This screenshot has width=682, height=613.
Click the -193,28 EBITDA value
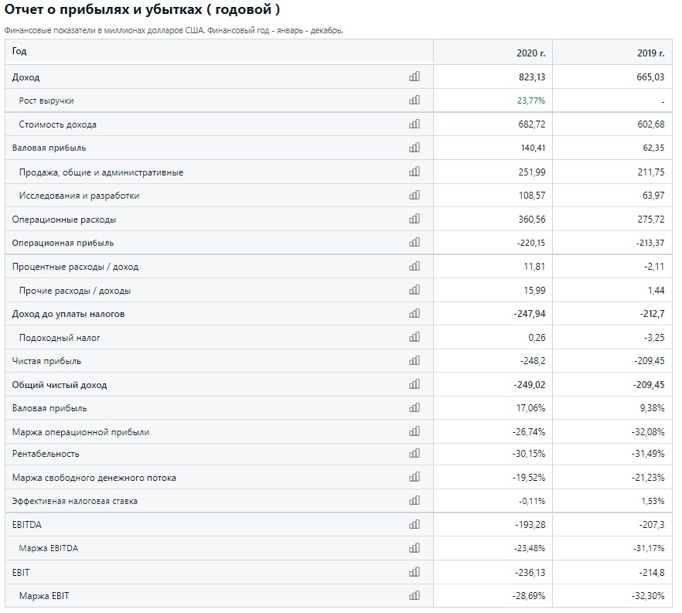click(x=530, y=525)
